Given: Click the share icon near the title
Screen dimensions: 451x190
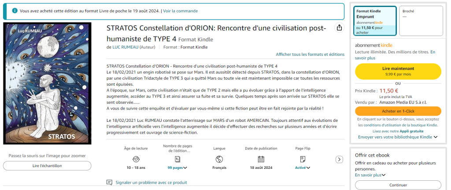Looking at the screenshot, I should pos(339,28).
